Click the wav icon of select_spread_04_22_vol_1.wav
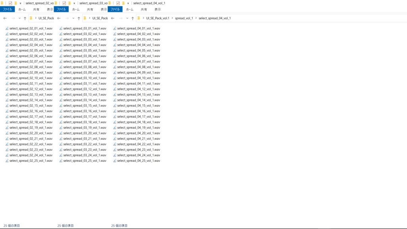Viewport: 407px width, 229px height. click(x=114, y=144)
